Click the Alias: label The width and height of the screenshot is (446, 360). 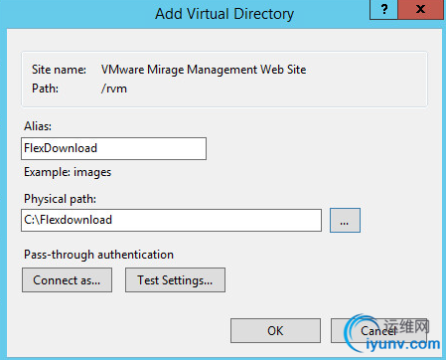coord(38,126)
